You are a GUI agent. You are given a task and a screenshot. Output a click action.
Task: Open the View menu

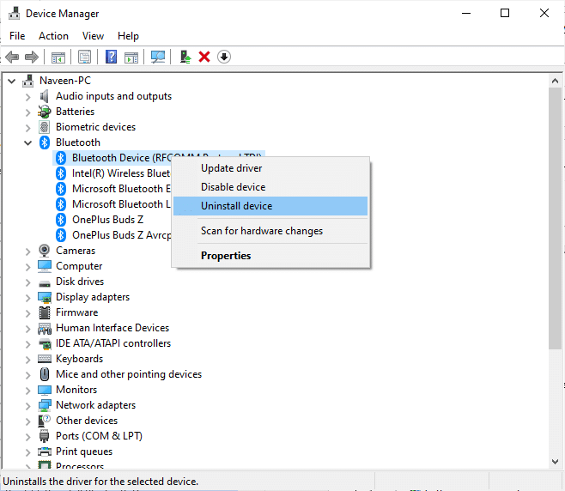[x=93, y=36]
